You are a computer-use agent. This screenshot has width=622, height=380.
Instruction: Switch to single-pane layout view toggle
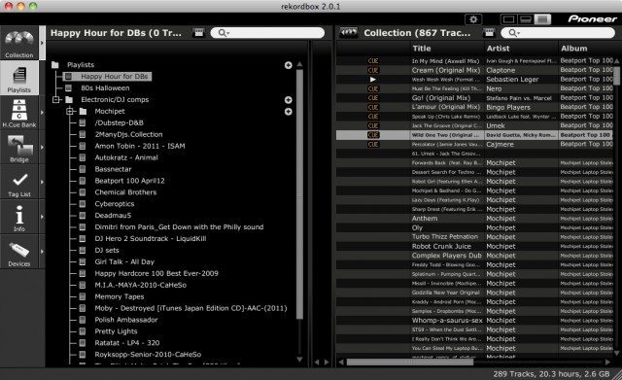pyautogui.click(x=508, y=19)
